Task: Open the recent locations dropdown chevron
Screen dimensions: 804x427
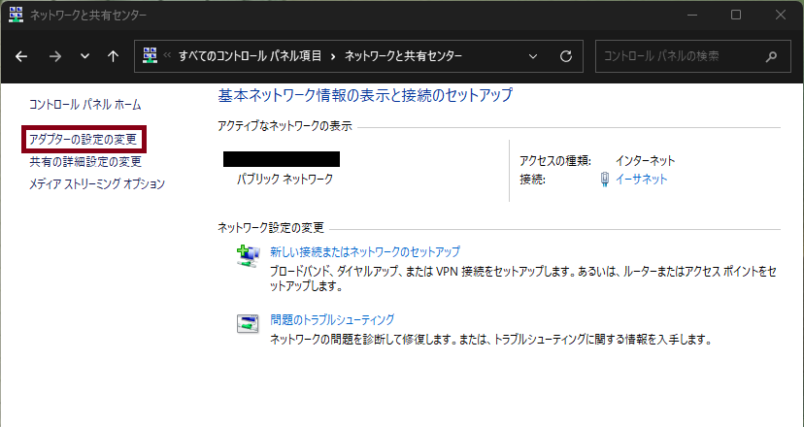Action: [x=84, y=56]
